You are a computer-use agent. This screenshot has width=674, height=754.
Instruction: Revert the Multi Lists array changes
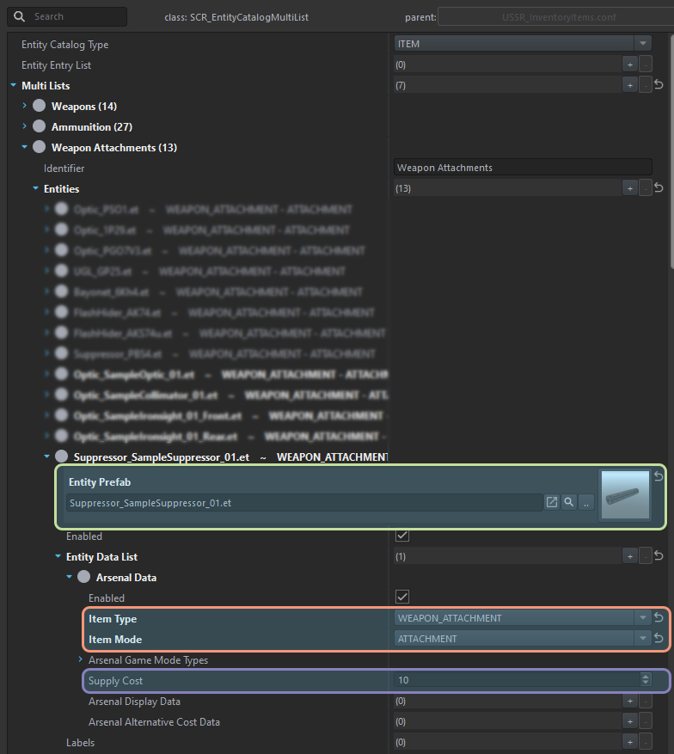click(x=658, y=85)
